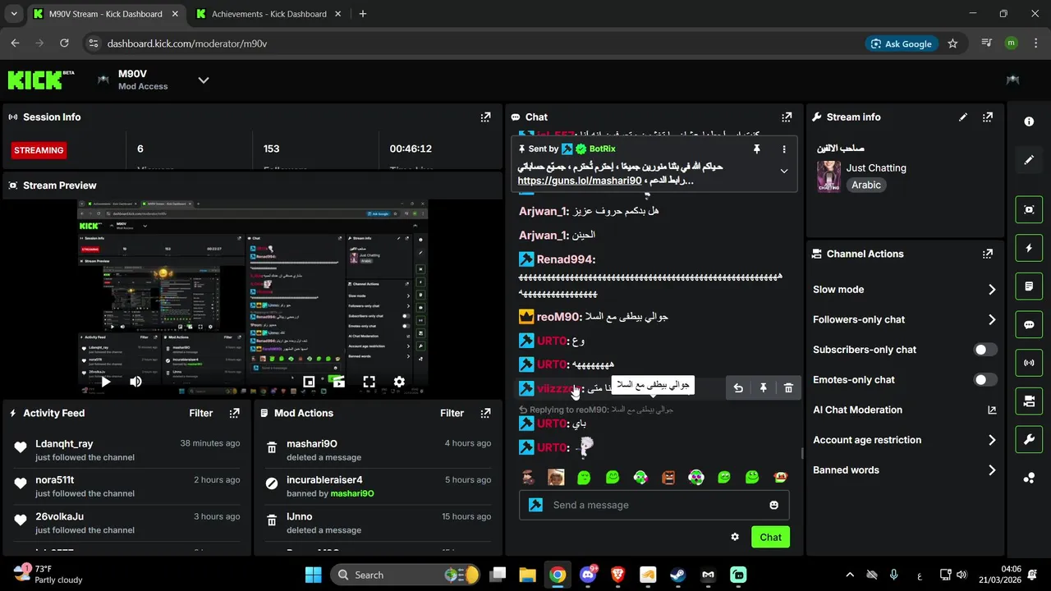Toggle the Chat bubble sidebar icon
The height and width of the screenshot is (591, 1051).
point(1029,324)
